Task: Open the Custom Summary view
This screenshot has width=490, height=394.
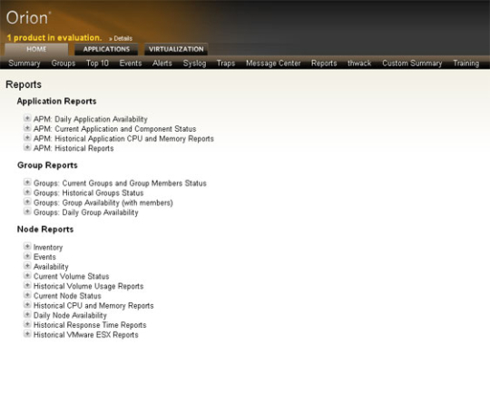Action: tap(412, 64)
